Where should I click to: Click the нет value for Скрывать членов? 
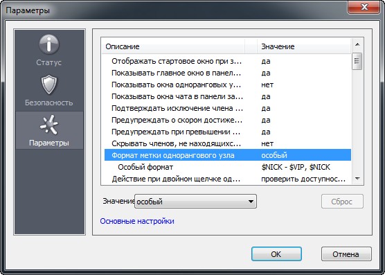[267, 143]
